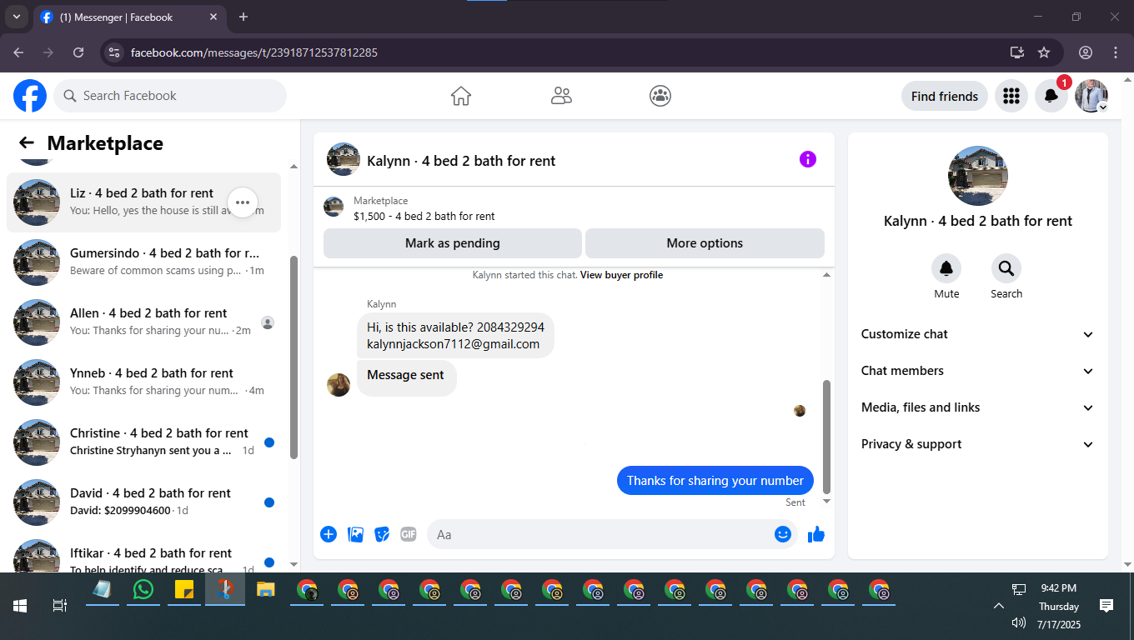Open the David conversation
1134x640 pixels.
[143, 502]
